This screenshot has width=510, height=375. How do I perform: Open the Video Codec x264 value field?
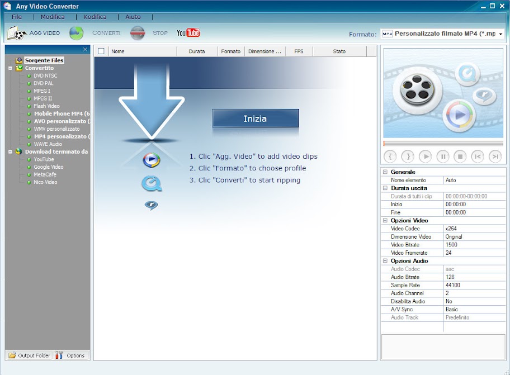coord(475,229)
